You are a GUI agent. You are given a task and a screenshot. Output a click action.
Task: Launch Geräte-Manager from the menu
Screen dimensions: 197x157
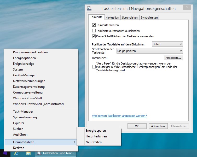(x=41, y=75)
